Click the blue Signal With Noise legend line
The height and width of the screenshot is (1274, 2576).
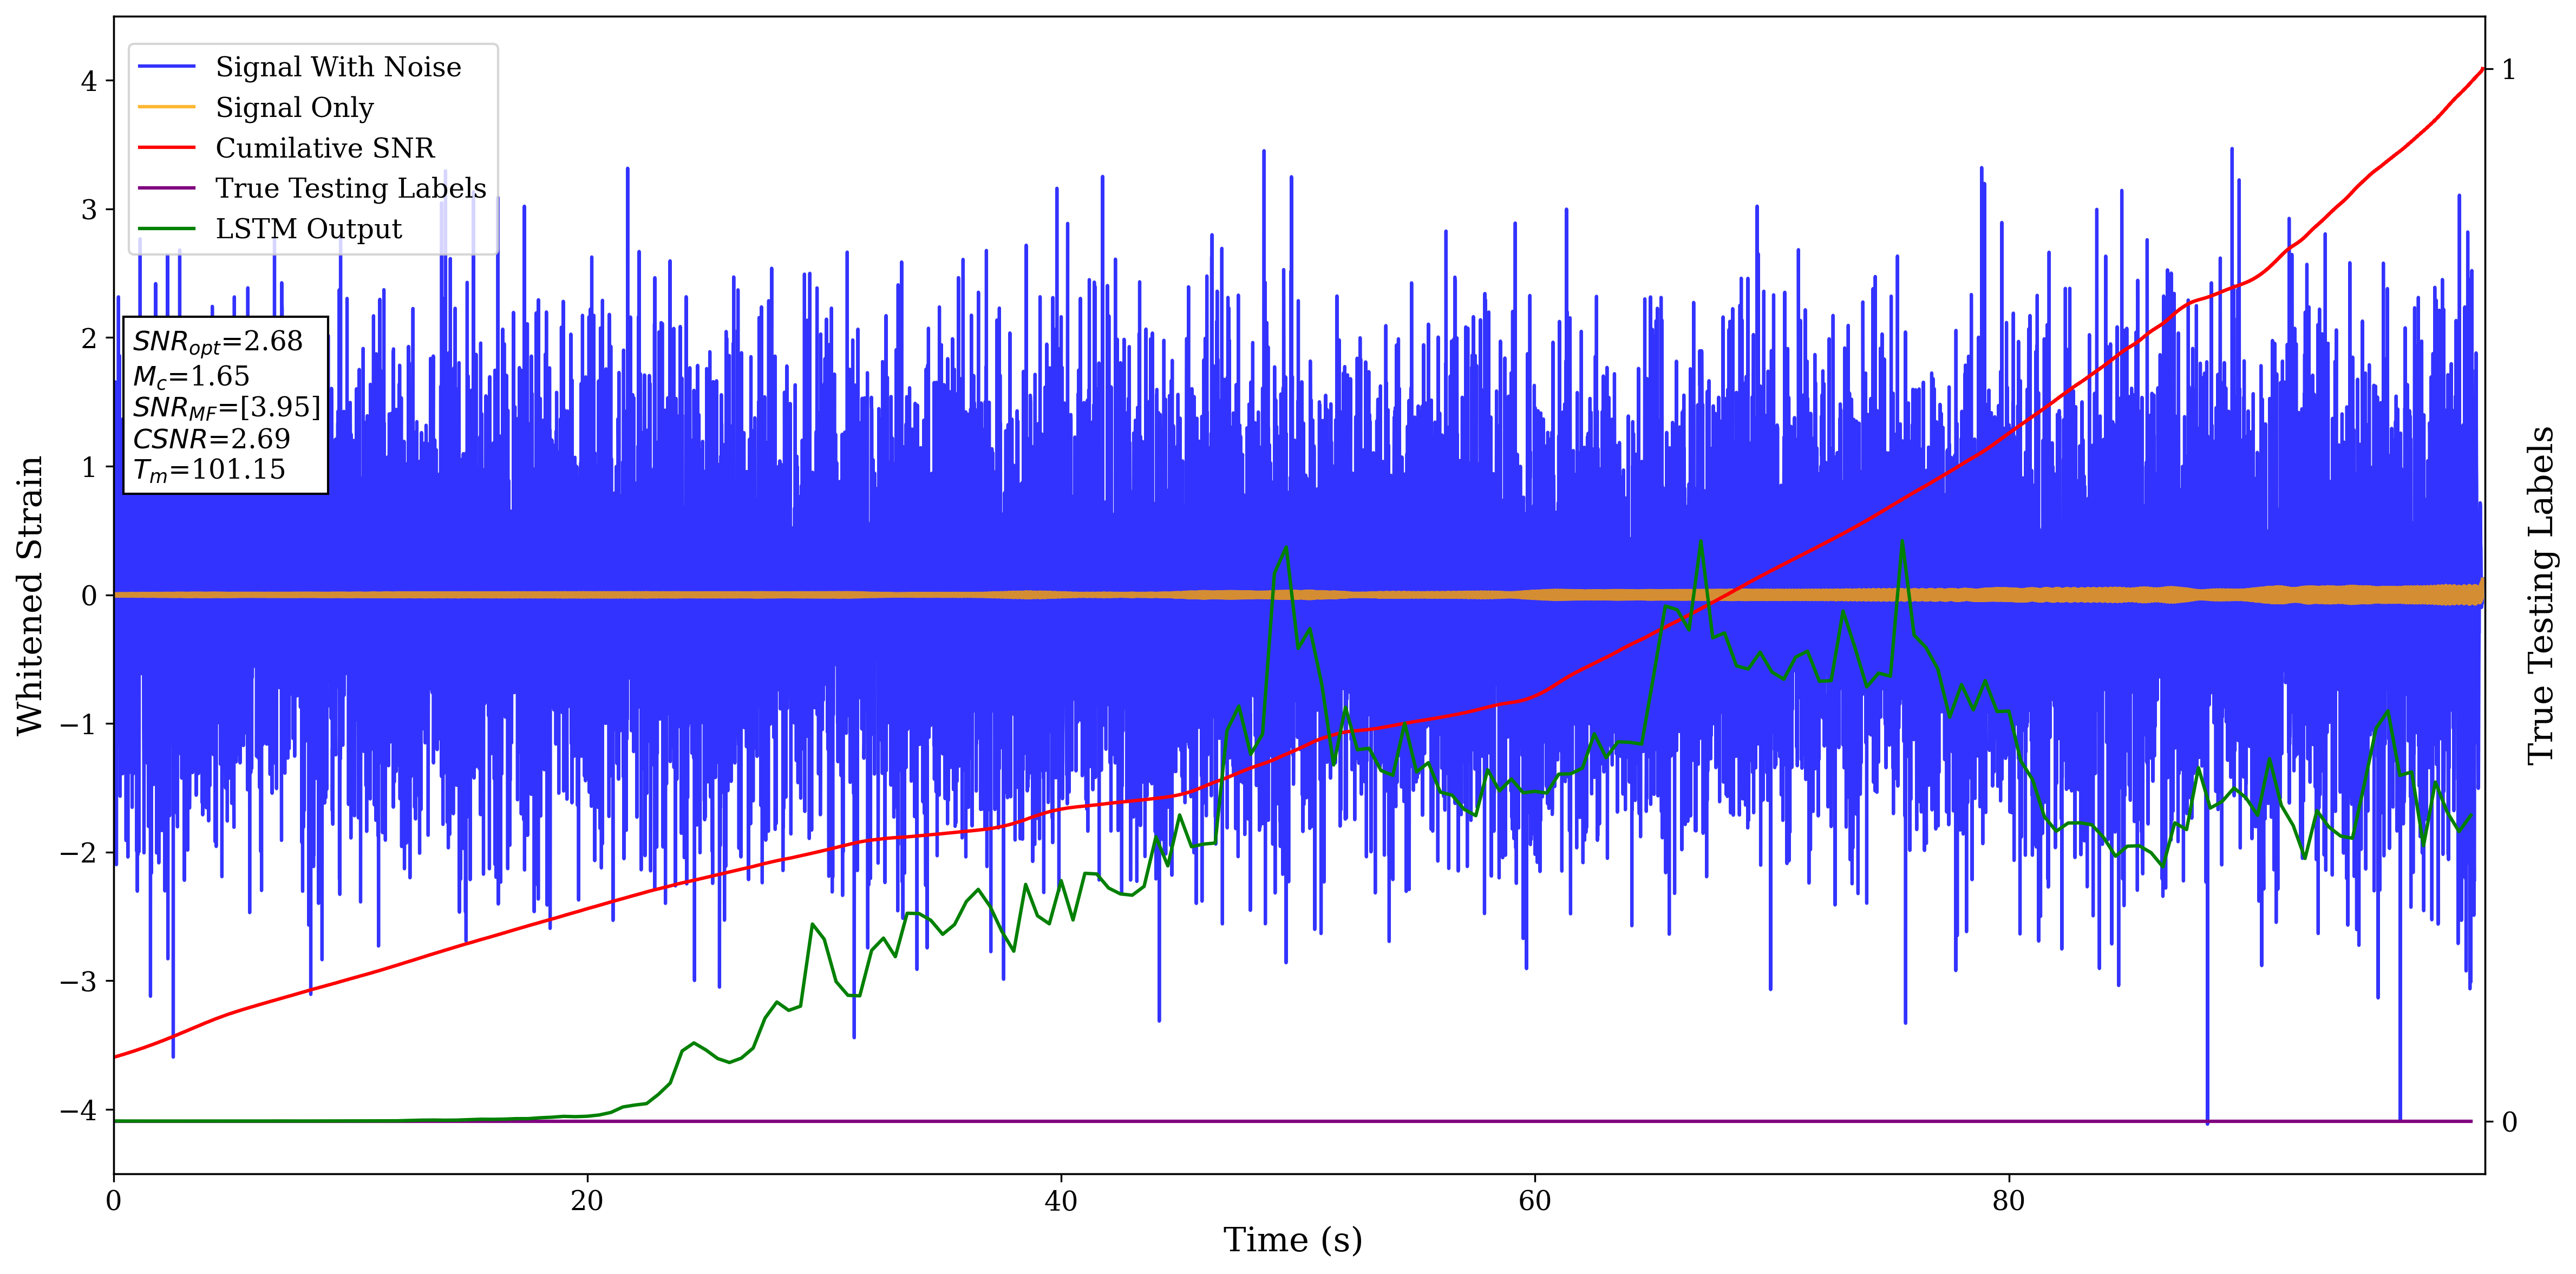pos(167,67)
